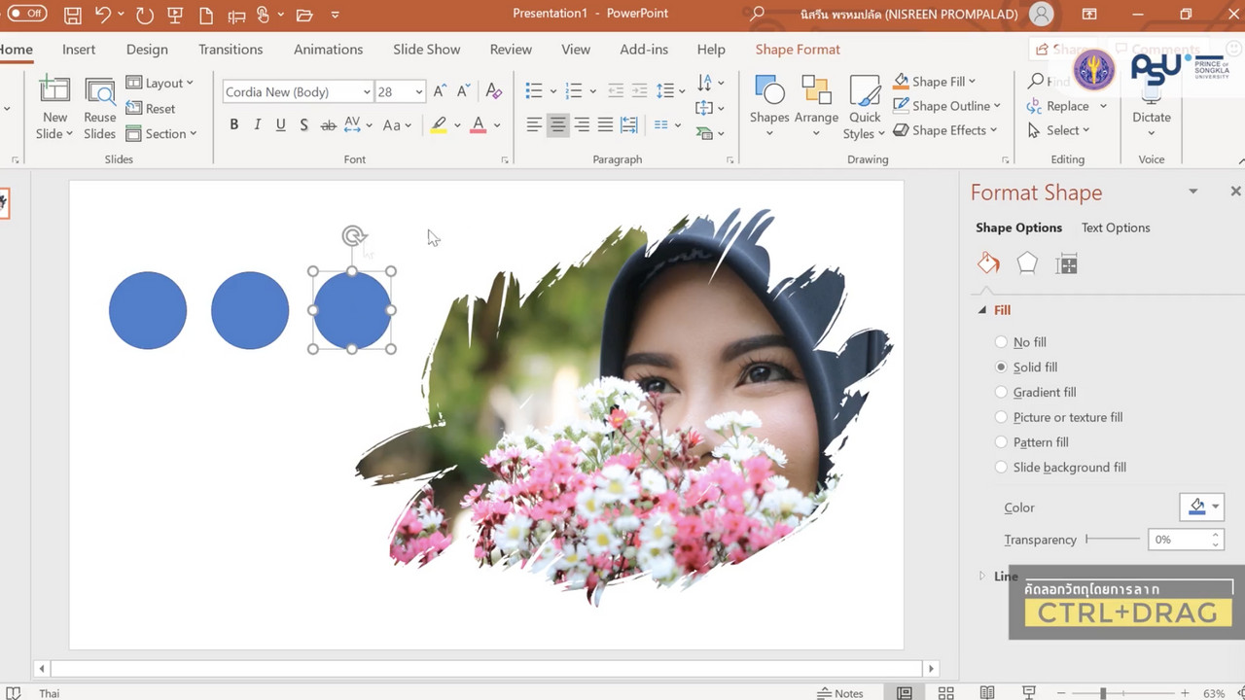Image resolution: width=1245 pixels, height=700 pixels.
Task: Align text right
Action: [582, 124]
